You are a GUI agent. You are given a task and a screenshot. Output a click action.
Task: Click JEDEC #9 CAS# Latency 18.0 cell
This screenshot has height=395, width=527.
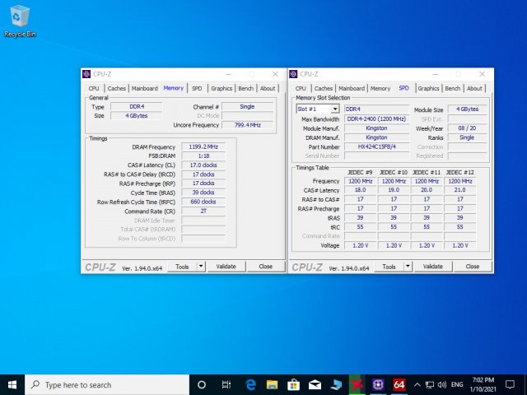(360, 190)
